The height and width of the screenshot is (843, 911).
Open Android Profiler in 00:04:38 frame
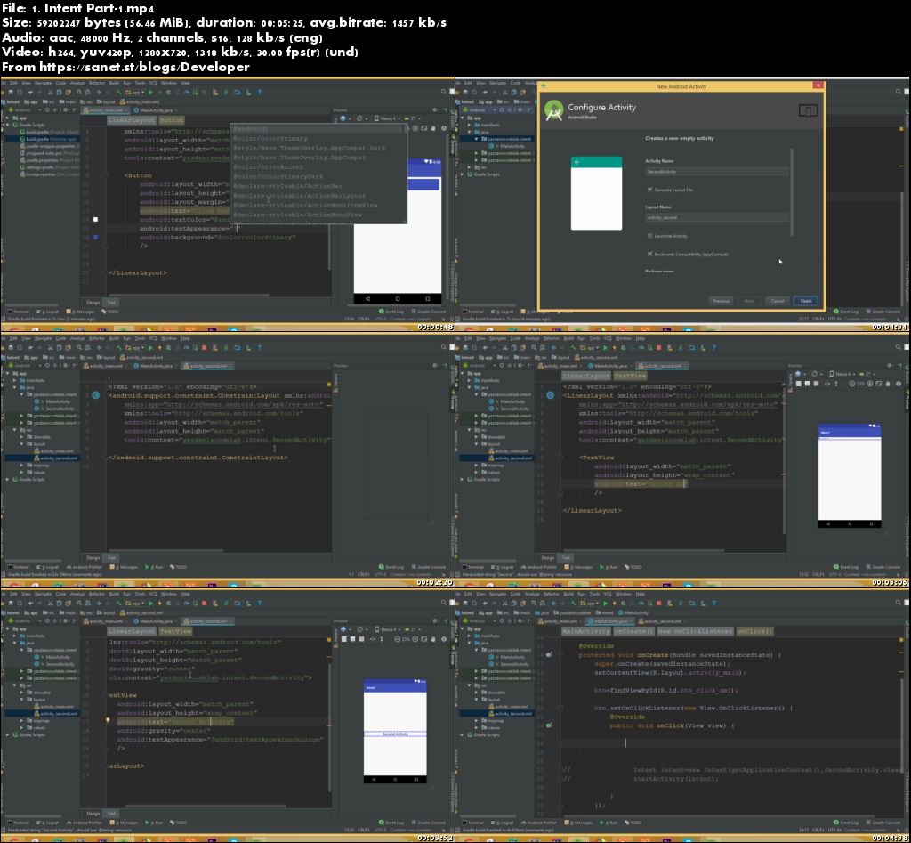[x=540, y=823]
